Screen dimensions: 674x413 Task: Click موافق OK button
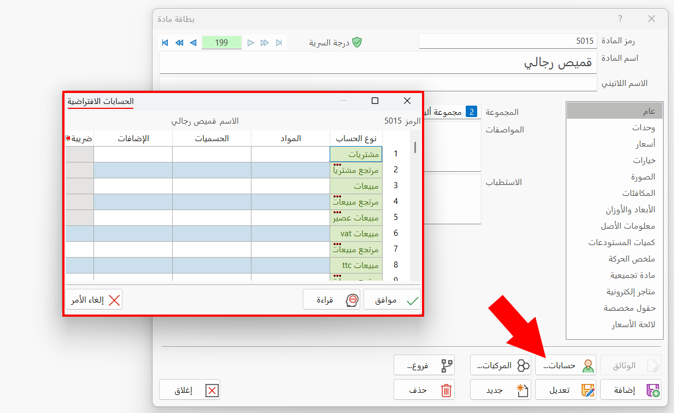392,300
